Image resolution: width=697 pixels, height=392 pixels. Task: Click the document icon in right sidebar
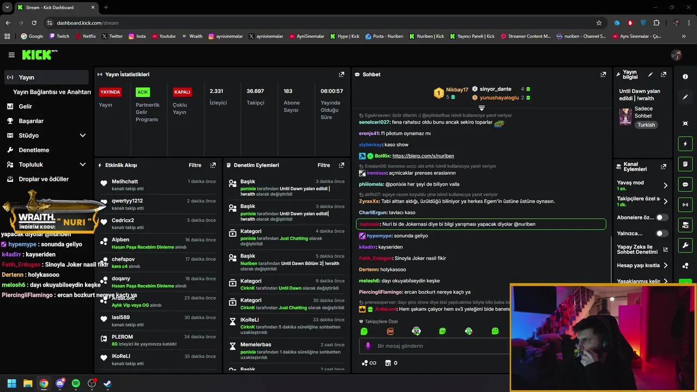(686, 164)
